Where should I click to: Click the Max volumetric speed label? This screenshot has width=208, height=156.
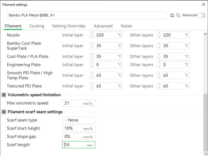click(x=27, y=103)
